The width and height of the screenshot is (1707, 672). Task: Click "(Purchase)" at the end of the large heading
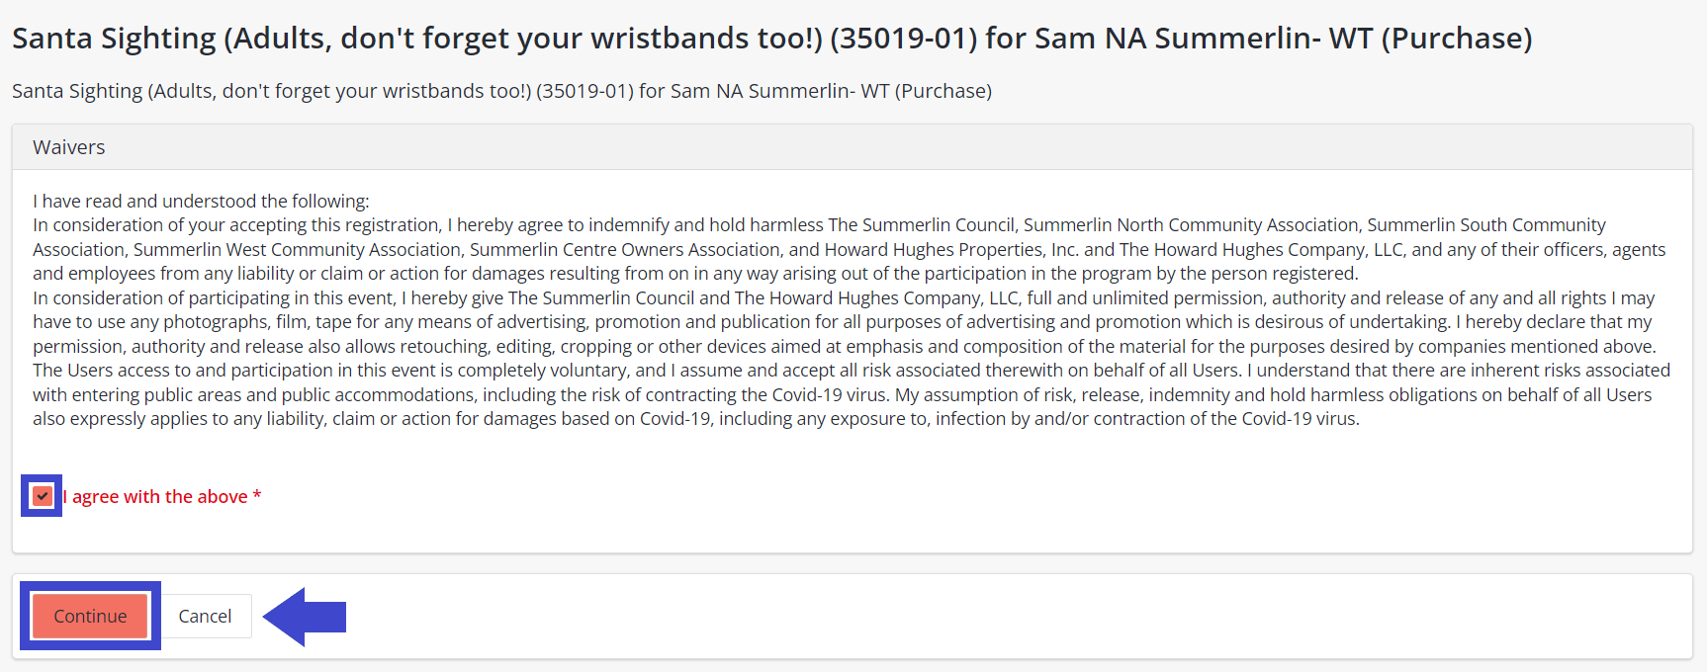tap(1456, 38)
